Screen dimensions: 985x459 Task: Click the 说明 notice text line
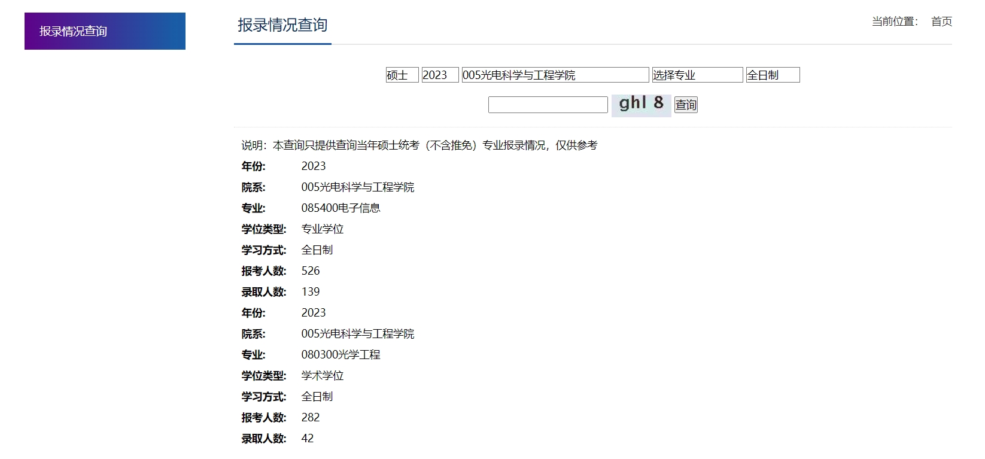coord(419,145)
